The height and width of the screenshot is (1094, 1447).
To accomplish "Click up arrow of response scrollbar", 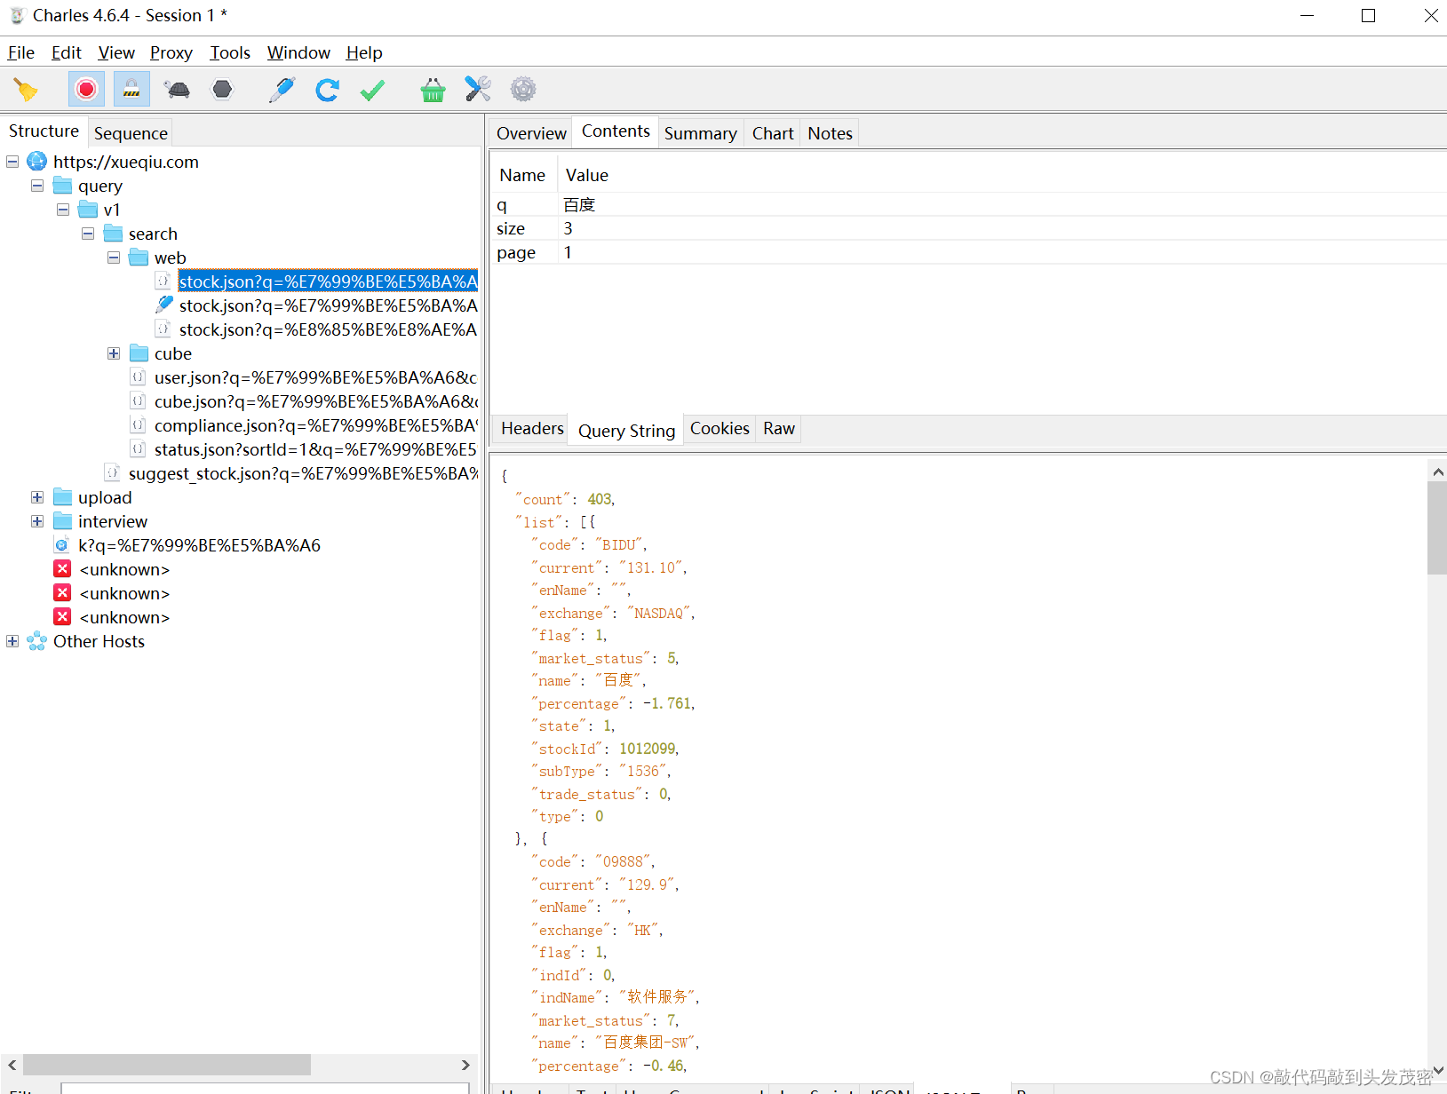I will 1437,472.
